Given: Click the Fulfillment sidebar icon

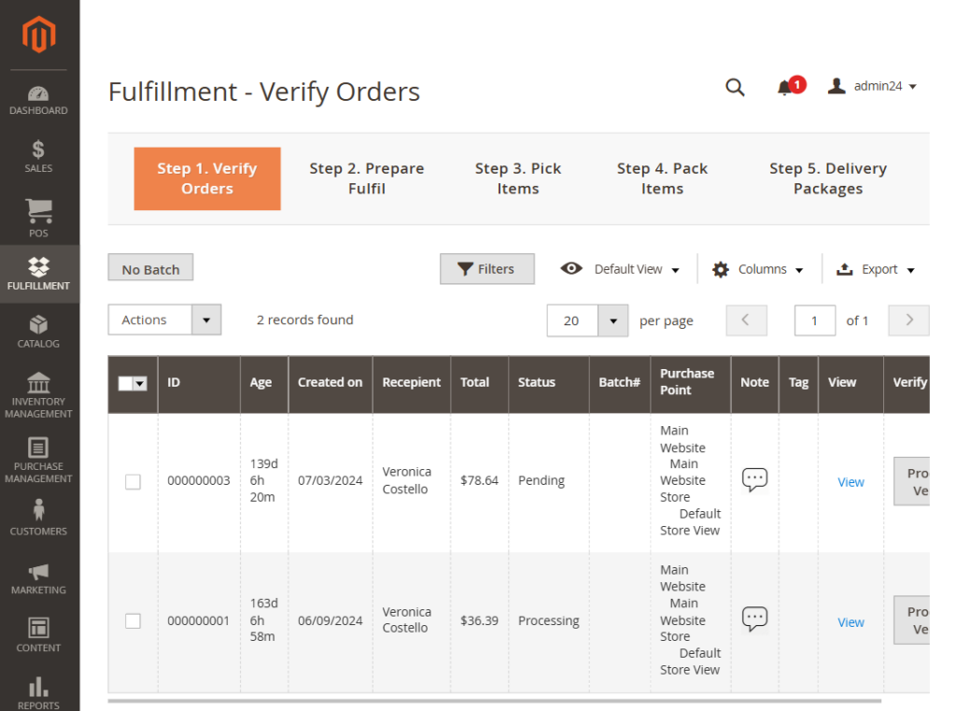Looking at the screenshot, I should point(38,271).
